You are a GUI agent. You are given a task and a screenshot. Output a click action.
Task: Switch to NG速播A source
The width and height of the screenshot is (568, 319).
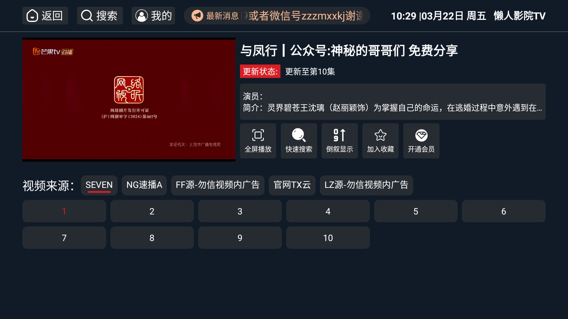144,185
